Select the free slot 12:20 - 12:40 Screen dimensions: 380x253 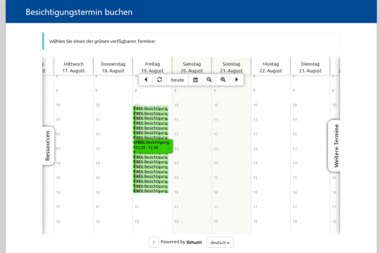(x=152, y=145)
